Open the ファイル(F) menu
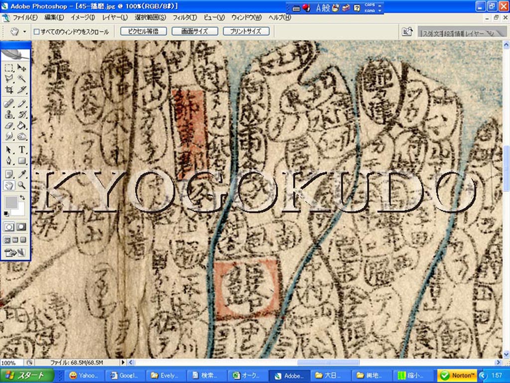 pos(25,17)
